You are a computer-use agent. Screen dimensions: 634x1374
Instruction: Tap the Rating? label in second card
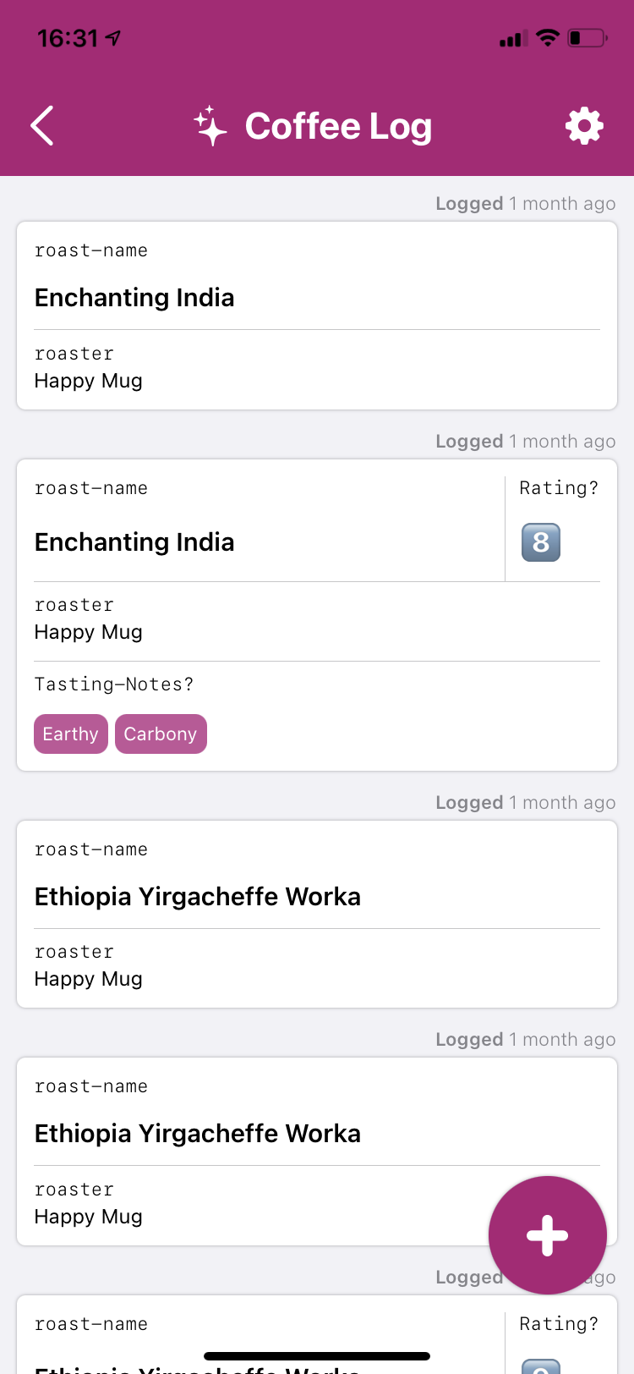point(559,488)
